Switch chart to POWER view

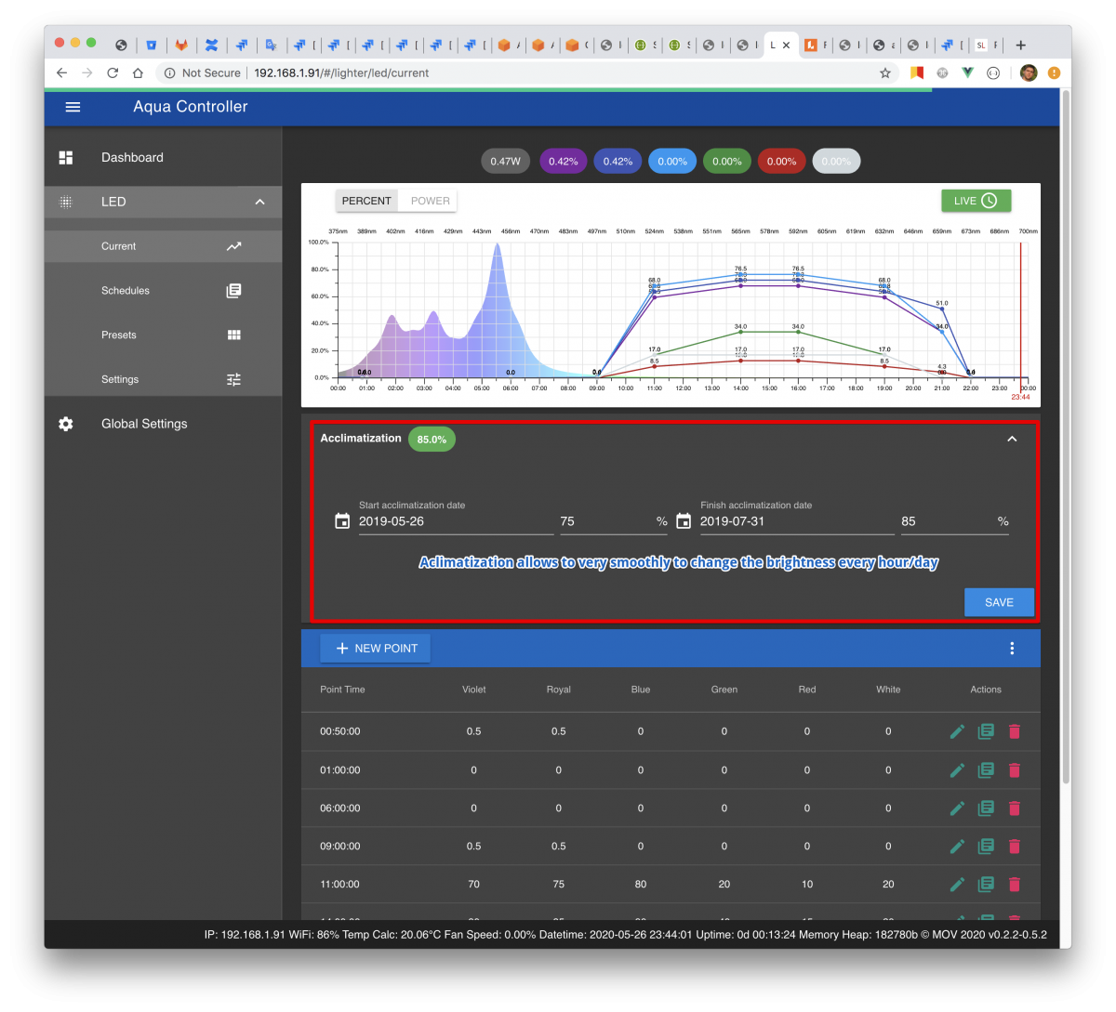coord(430,201)
